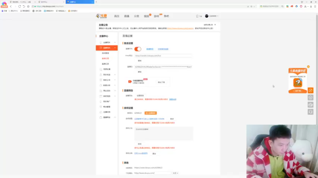Screen dimensions: 318x178
Task: Click the room announcement text area
Action: click(164, 134)
